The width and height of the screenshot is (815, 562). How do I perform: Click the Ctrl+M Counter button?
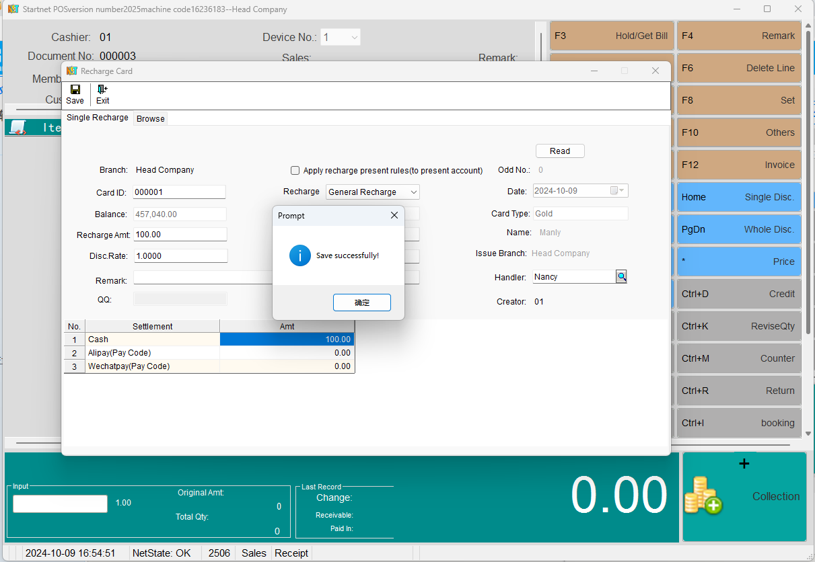click(739, 358)
